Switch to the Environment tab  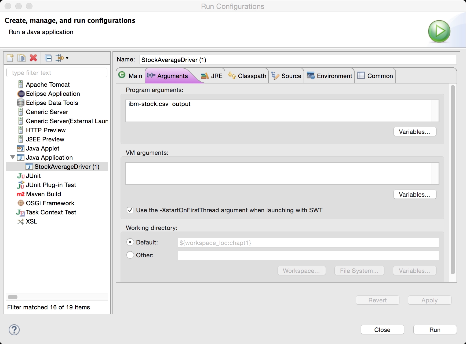click(329, 76)
